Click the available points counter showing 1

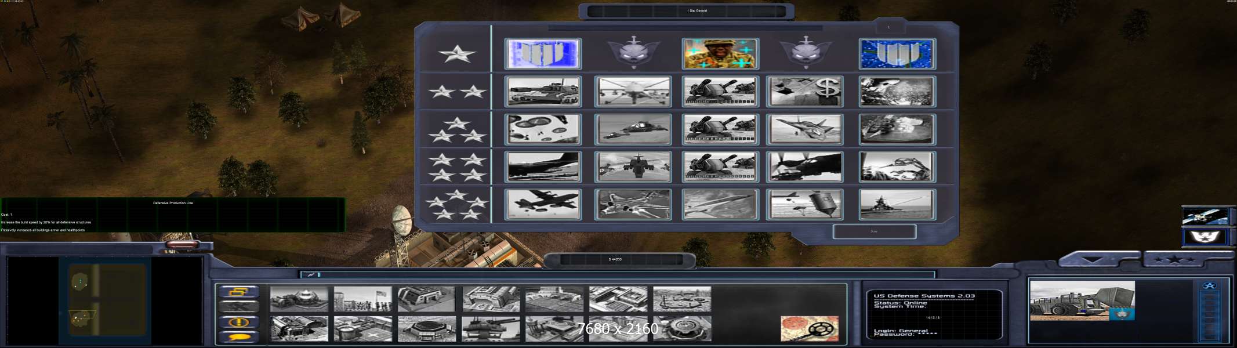tap(888, 27)
